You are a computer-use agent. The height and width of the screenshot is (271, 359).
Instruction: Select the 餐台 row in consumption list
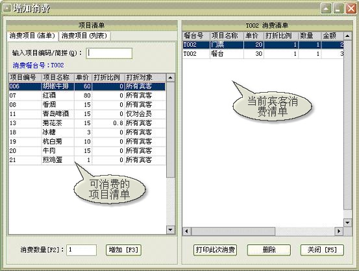(x=263, y=54)
